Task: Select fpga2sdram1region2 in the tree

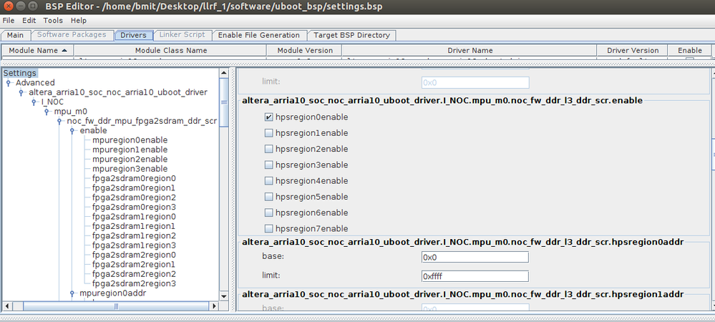Action: click(x=134, y=236)
